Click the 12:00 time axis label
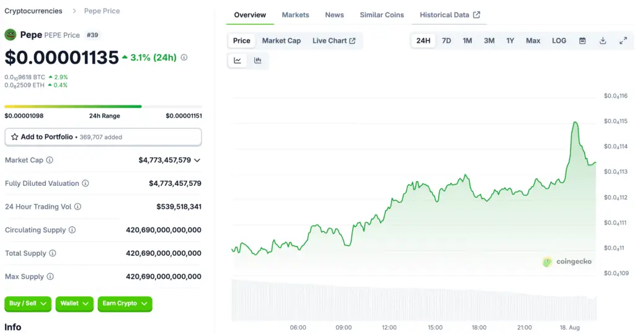 [x=389, y=328]
